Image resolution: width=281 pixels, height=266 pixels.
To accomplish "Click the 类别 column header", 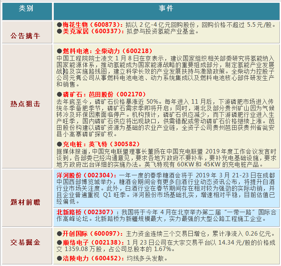I will pyautogui.click(x=27, y=11).
